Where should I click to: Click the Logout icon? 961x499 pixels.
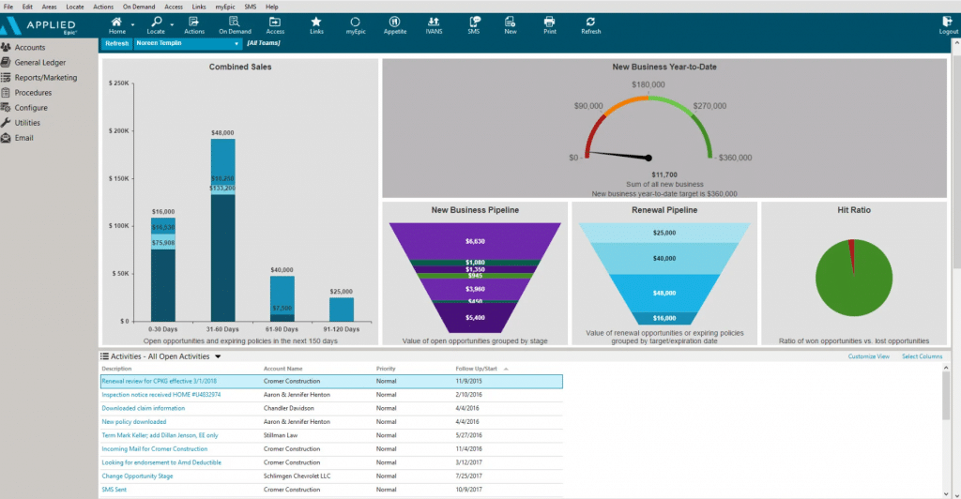coord(948,23)
